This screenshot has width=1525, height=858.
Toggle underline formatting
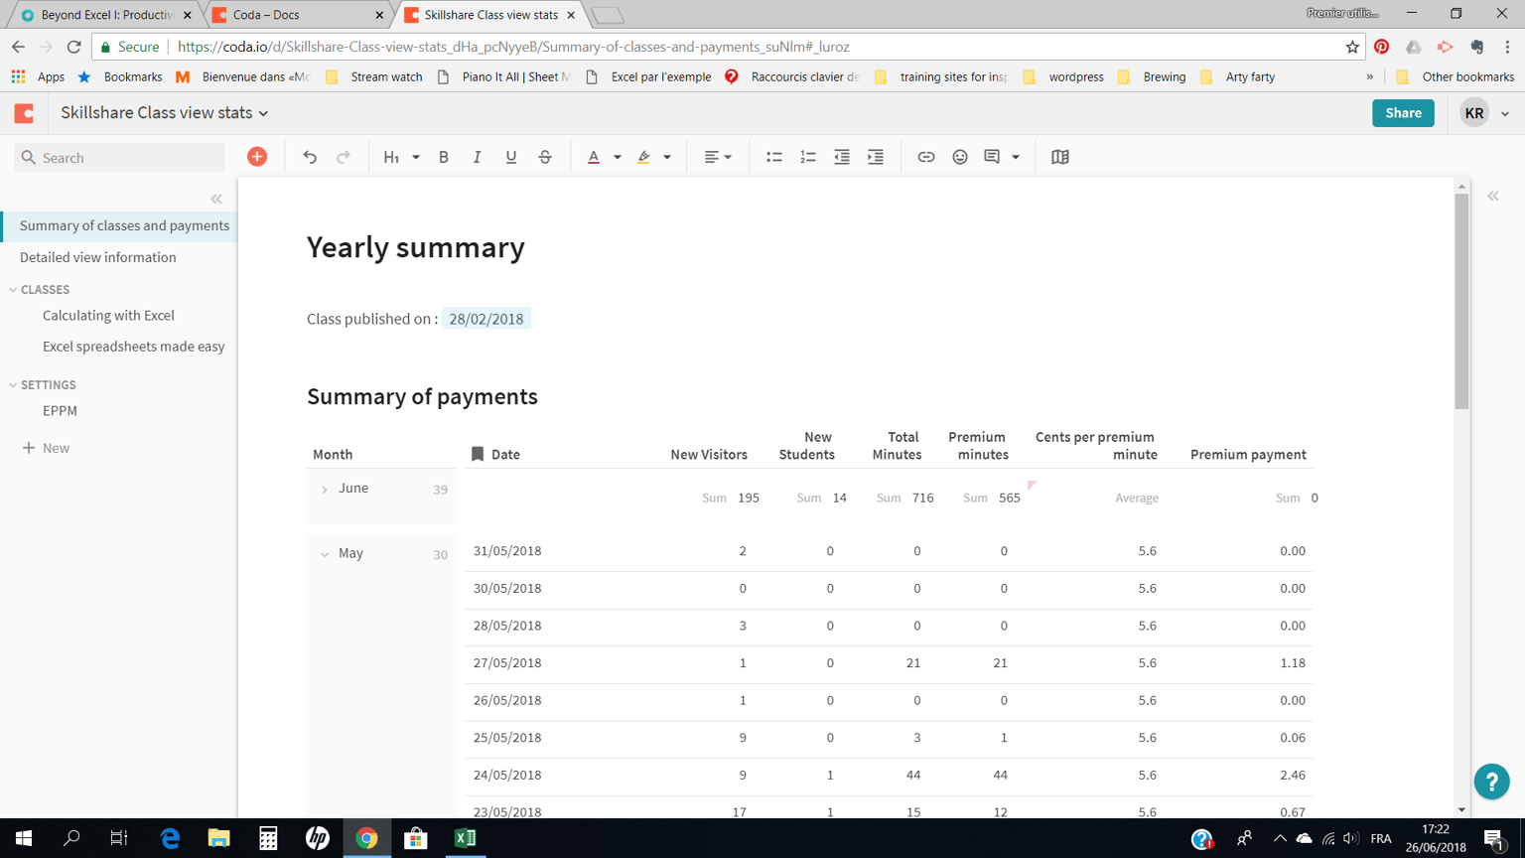point(511,157)
